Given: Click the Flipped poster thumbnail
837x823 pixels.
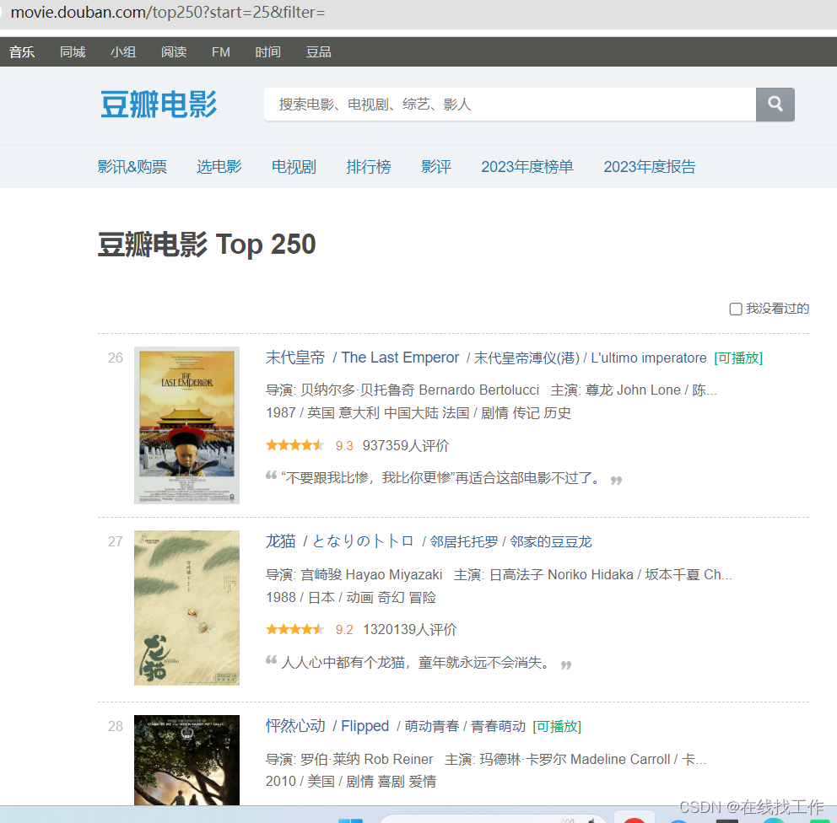Looking at the screenshot, I should (186, 760).
